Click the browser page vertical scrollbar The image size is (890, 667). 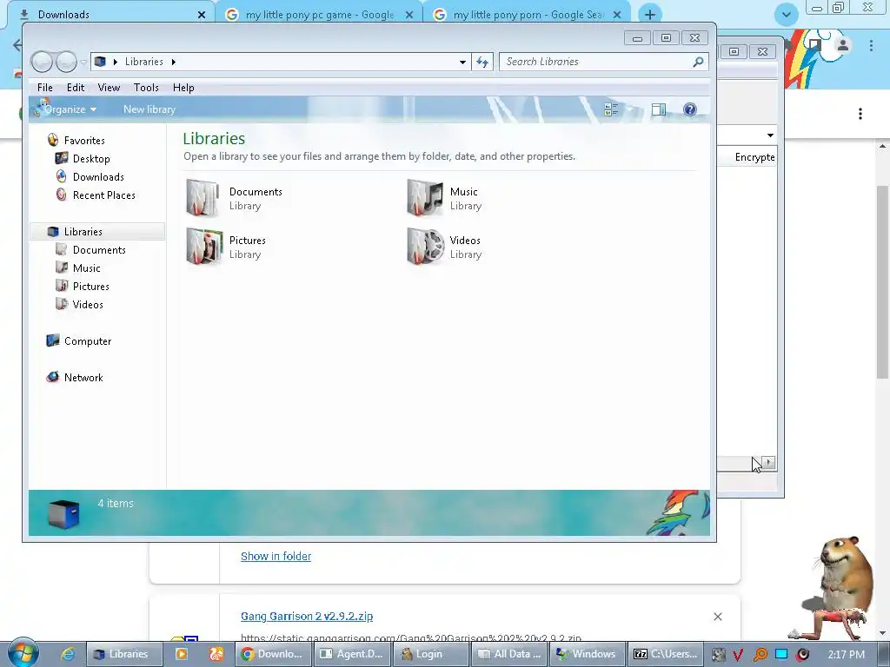883,281
